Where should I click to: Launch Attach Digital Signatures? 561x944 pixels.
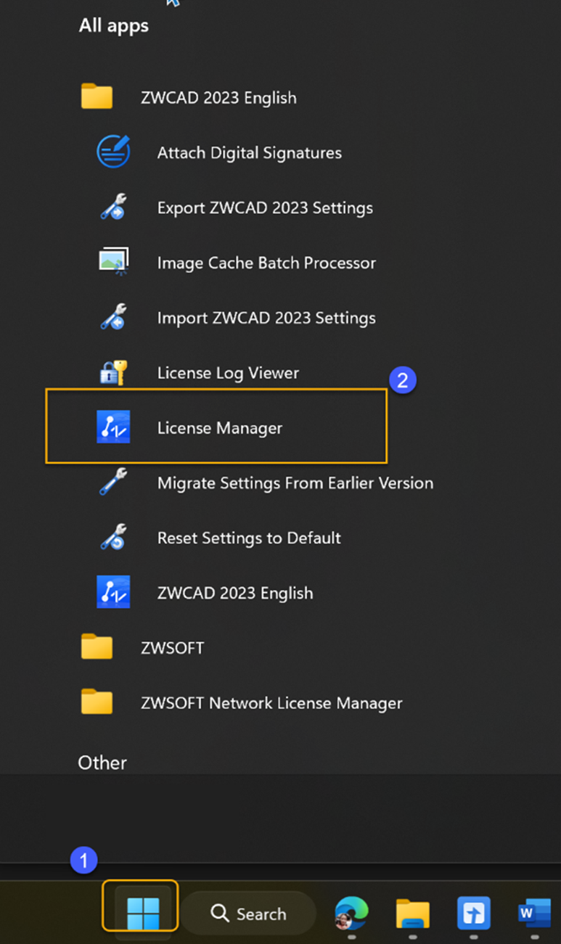[250, 153]
